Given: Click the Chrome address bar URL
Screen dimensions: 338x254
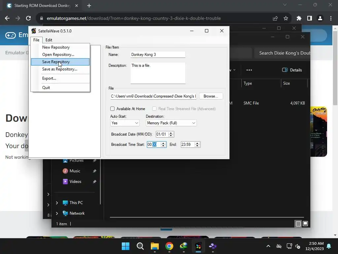Looking at the screenshot, I should click(x=134, y=19).
